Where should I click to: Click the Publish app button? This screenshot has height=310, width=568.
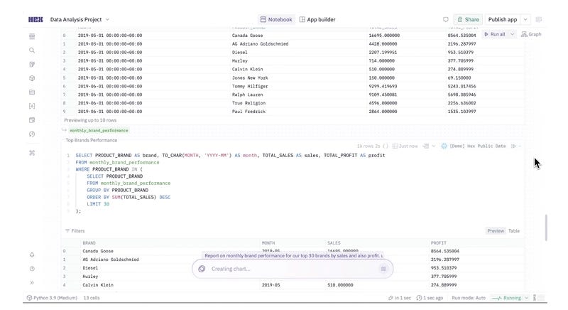(x=503, y=20)
